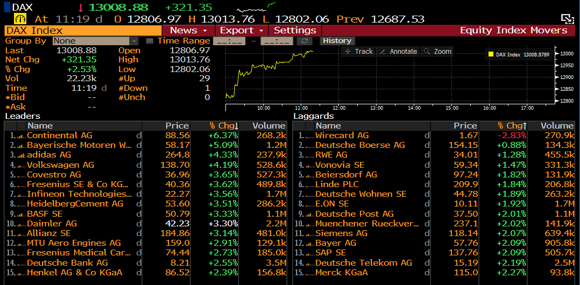Click the yellow DAX Index legend swatch
The height and width of the screenshot is (285, 580).
[491, 54]
